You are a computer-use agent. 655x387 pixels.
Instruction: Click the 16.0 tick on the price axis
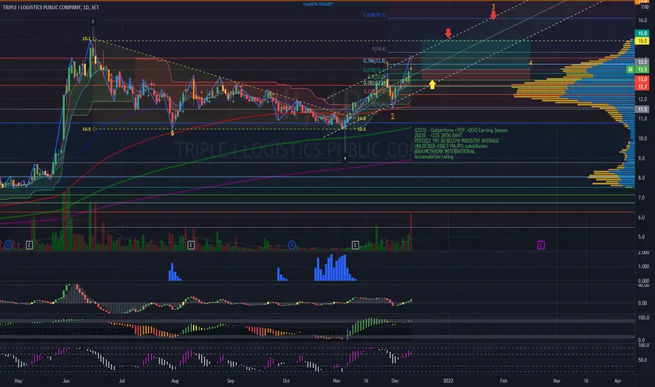(642, 20)
